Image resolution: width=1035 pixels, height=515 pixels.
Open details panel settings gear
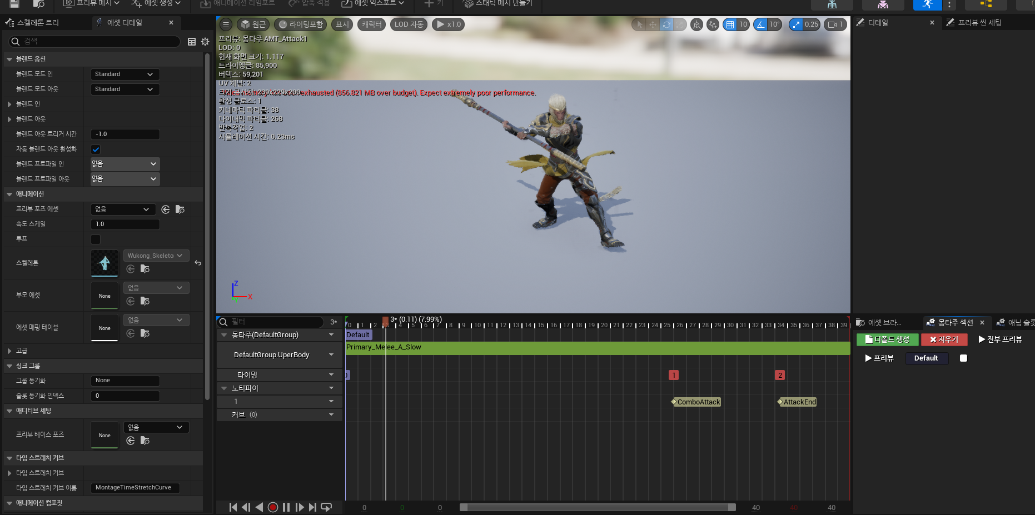tap(205, 42)
